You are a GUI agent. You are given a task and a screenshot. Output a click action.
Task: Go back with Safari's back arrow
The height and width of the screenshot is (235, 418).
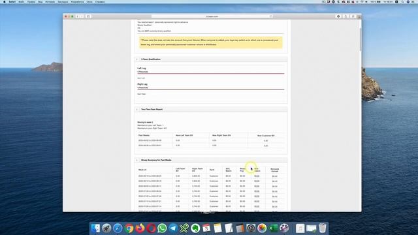(x=77, y=16)
